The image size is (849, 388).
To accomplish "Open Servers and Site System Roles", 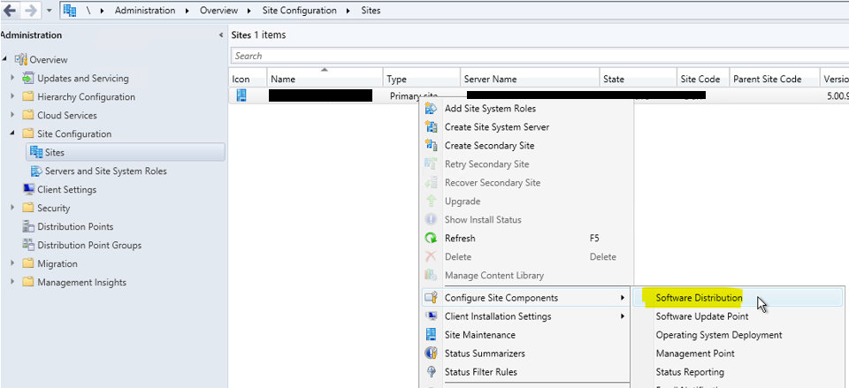I will pyautogui.click(x=105, y=171).
